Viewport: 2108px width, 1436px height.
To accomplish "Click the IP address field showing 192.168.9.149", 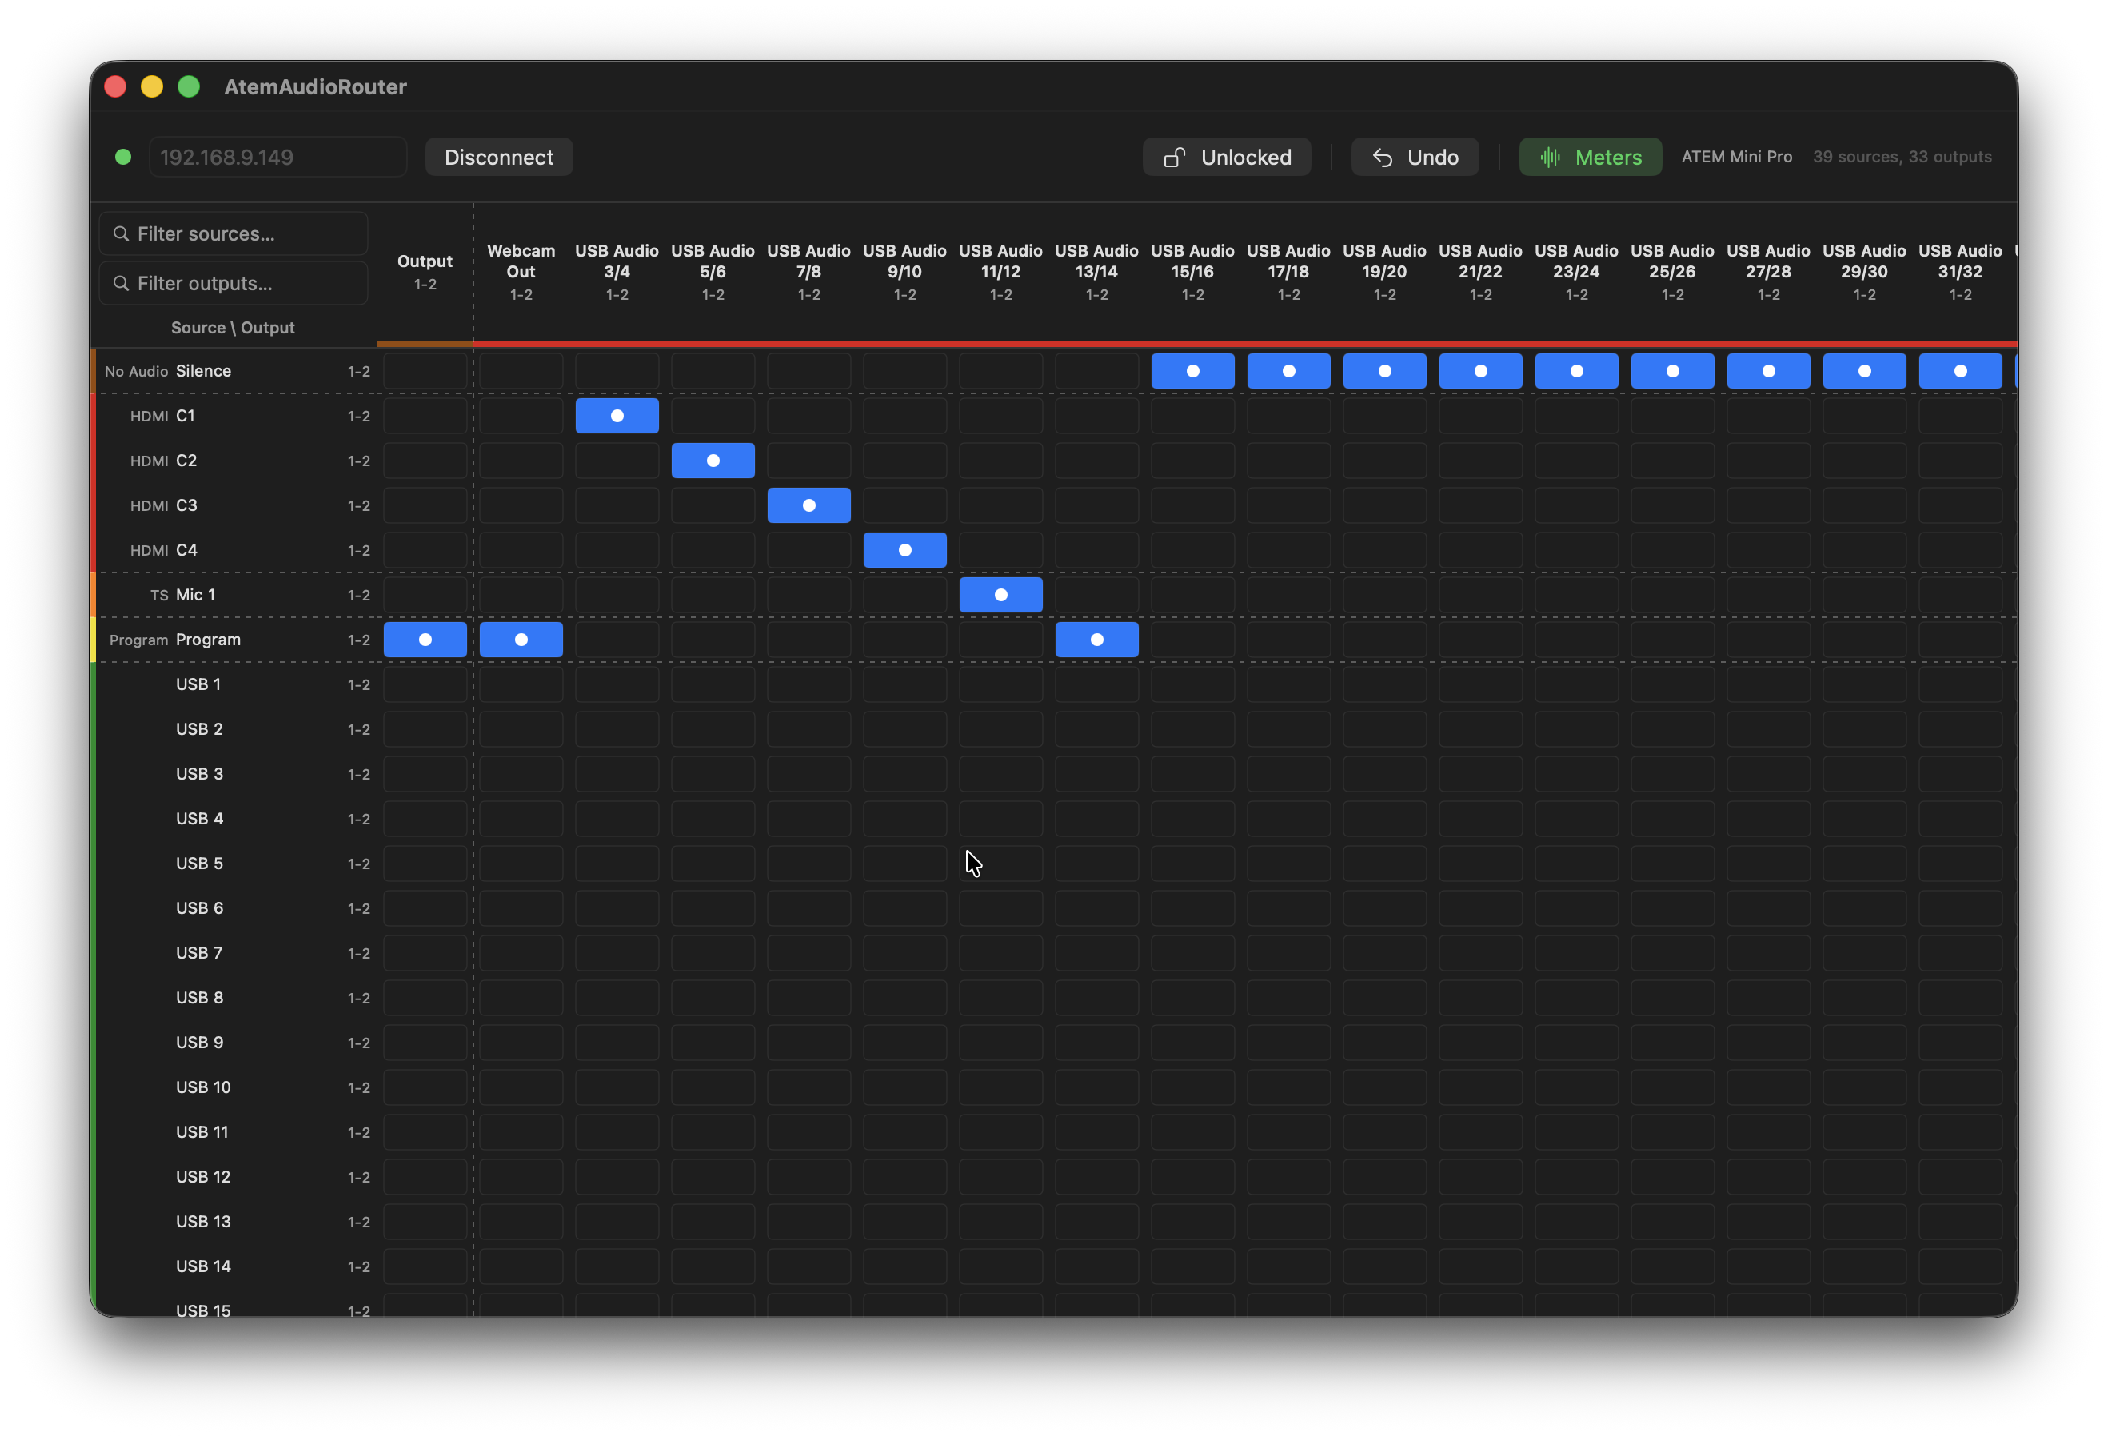I will click(x=277, y=156).
